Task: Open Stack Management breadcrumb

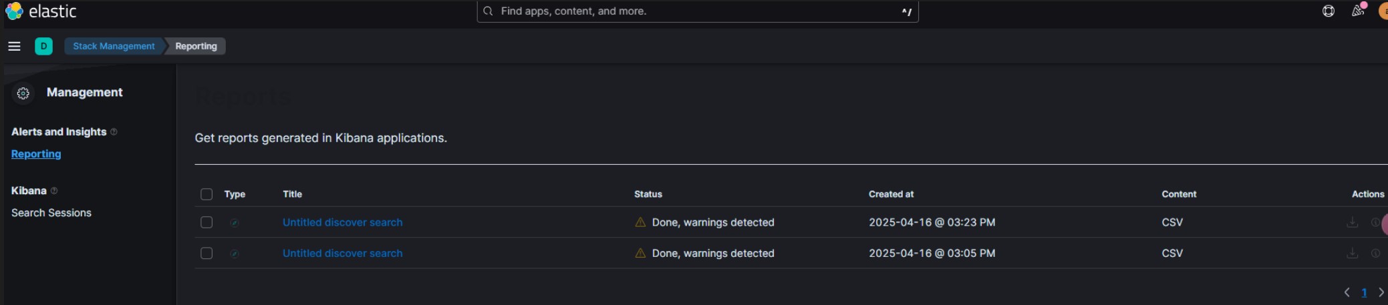Action: pos(114,46)
